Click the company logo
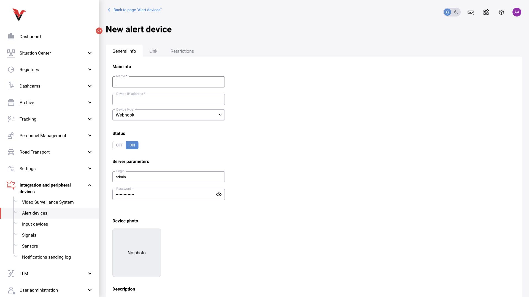The image size is (529, 297). pyautogui.click(x=19, y=14)
